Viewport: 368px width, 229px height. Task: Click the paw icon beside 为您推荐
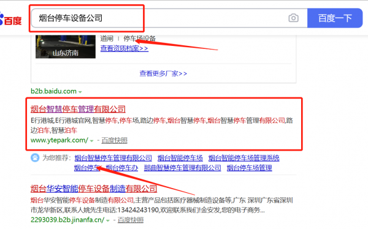35,158
